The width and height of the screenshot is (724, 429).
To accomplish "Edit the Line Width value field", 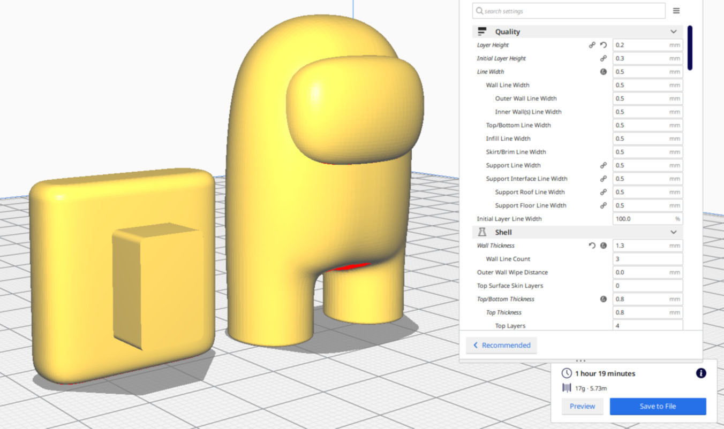I will [647, 72].
